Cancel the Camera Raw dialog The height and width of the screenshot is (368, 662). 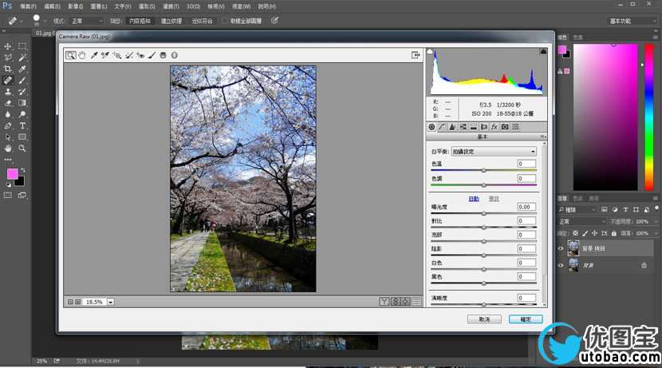(x=484, y=319)
